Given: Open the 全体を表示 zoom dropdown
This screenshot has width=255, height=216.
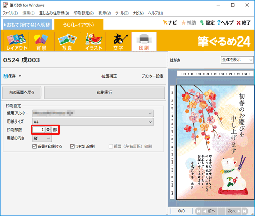Looking at the screenshot, I should pos(237,60).
